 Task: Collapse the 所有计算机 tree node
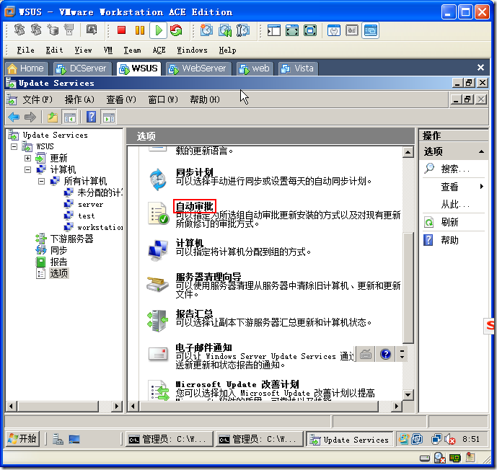point(41,181)
